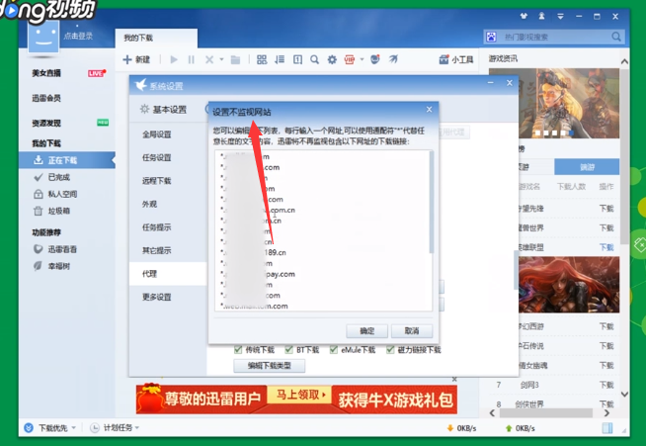Click 下载 link for 剑网3
646x446 pixels.
click(x=606, y=385)
